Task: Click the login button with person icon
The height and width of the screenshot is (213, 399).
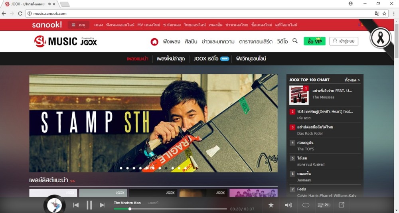Action: pos(344,41)
